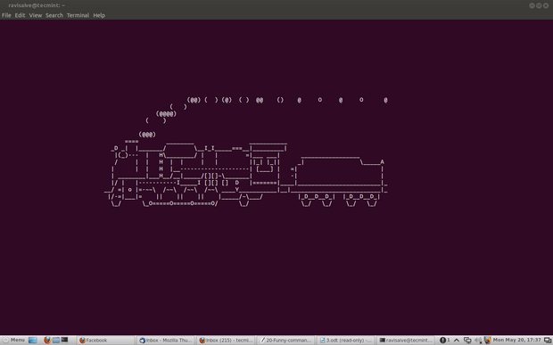The image size is (553, 345).
Task: Open the volume control tray icon
Action: 478,340
